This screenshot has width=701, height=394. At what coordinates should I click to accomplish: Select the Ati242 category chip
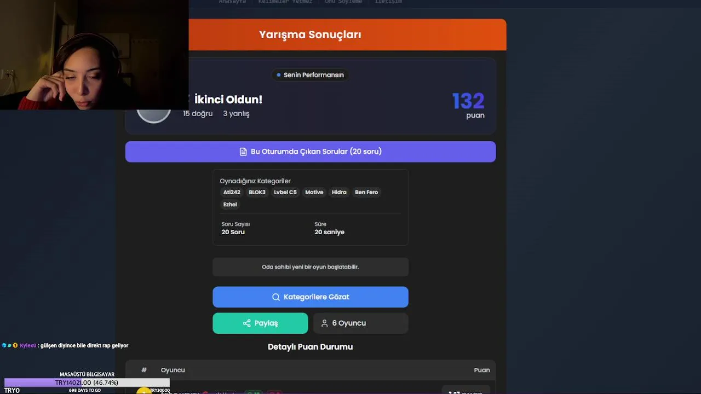pyautogui.click(x=232, y=192)
